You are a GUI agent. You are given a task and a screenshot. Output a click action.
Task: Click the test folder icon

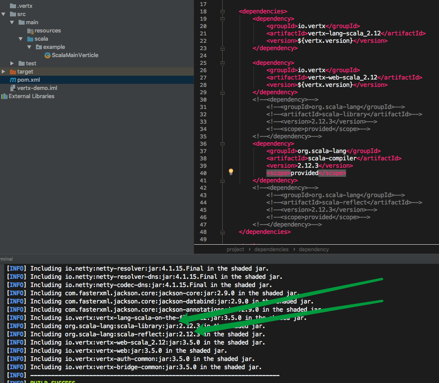pos(22,63)
